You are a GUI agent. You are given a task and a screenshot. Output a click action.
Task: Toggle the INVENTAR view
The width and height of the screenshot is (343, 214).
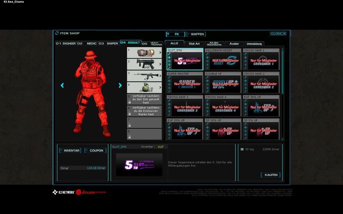point(70,151)
